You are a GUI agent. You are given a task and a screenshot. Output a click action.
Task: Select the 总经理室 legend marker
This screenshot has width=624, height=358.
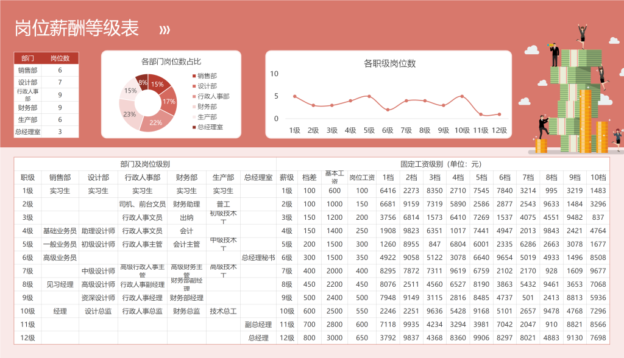(x=194, y=127)
